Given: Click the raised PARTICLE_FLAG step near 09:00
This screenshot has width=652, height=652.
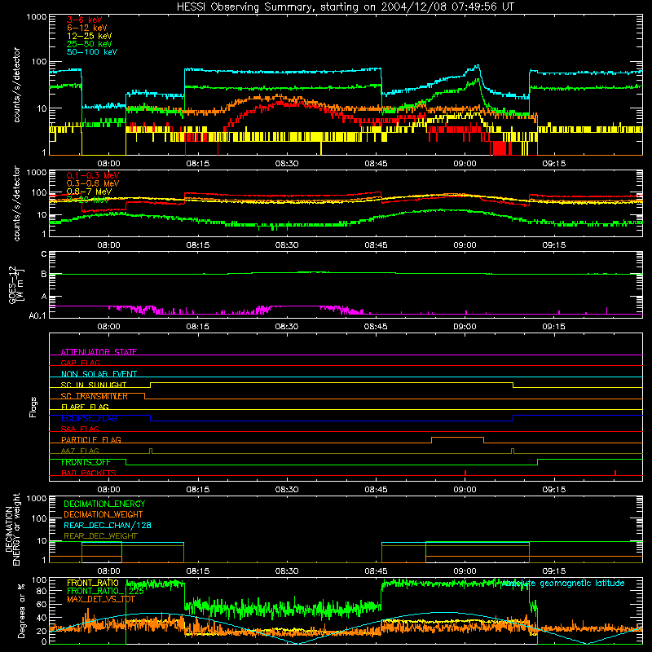Looking at the screenshot, I should pyautogui.click(x=457, y=438).
